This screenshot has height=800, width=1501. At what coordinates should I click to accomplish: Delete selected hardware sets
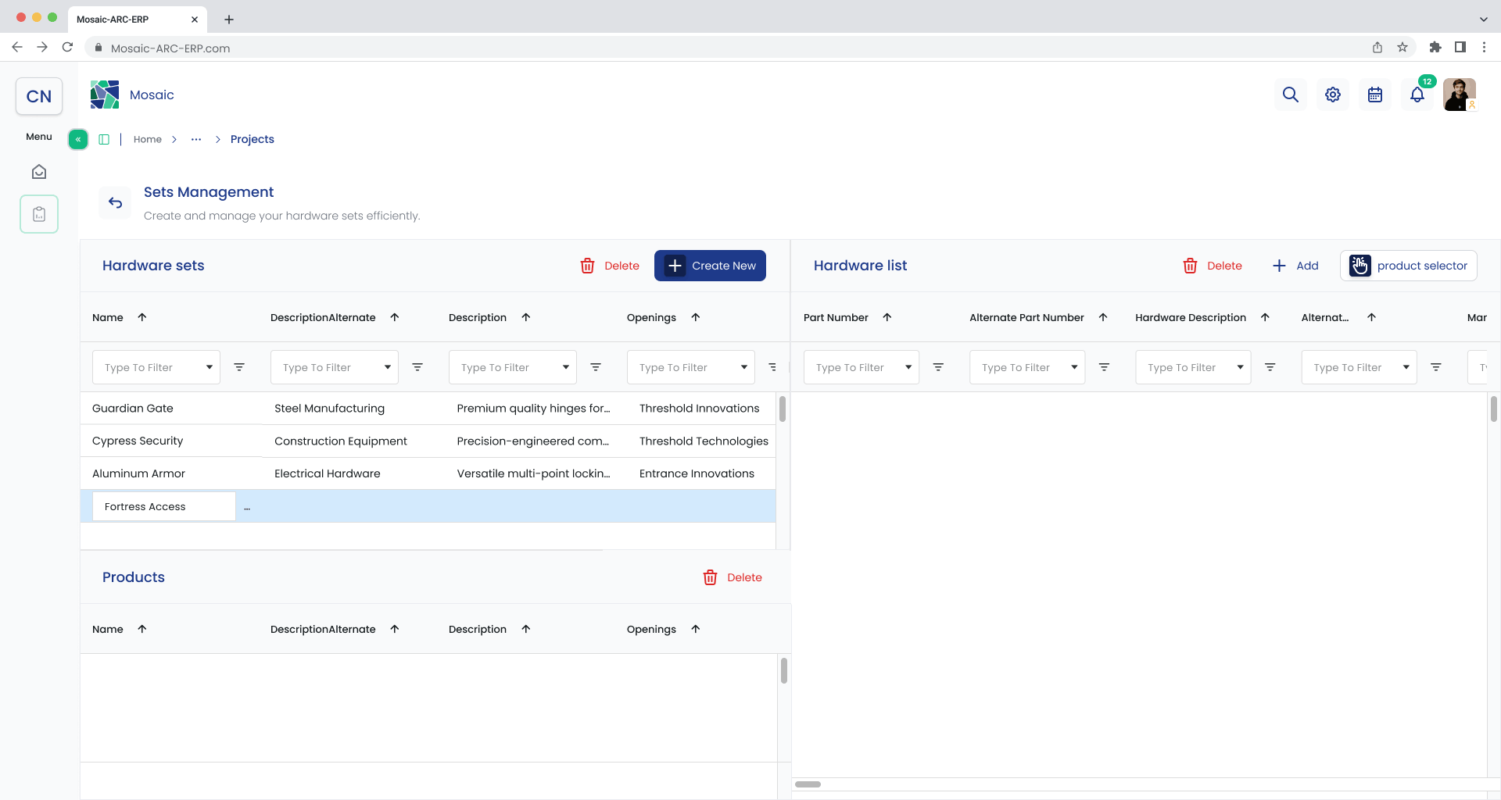610,266
